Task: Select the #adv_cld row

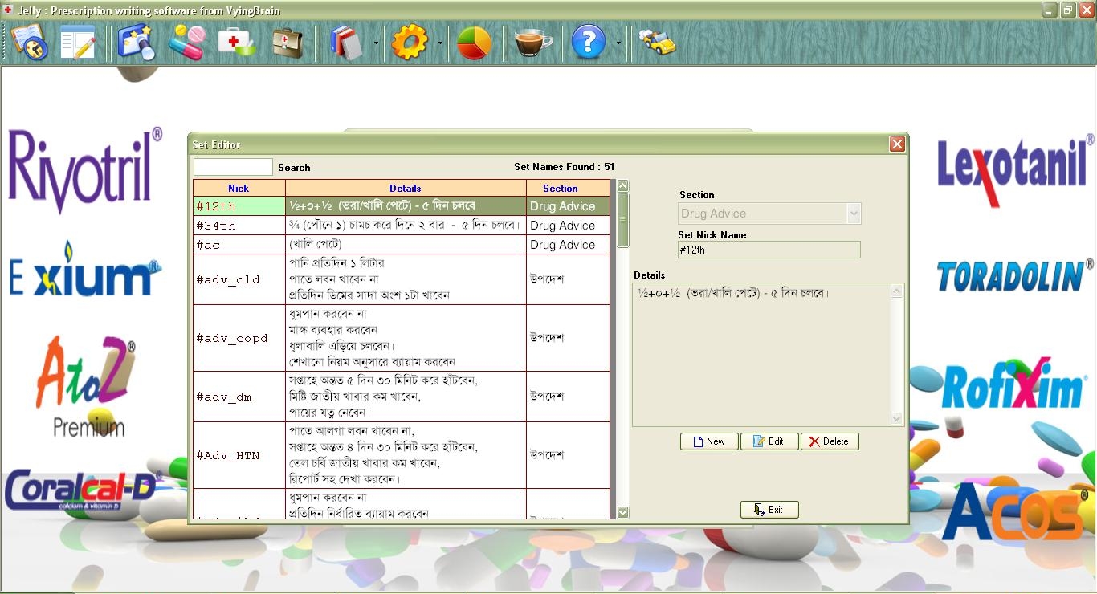Action: pos(402,279)
